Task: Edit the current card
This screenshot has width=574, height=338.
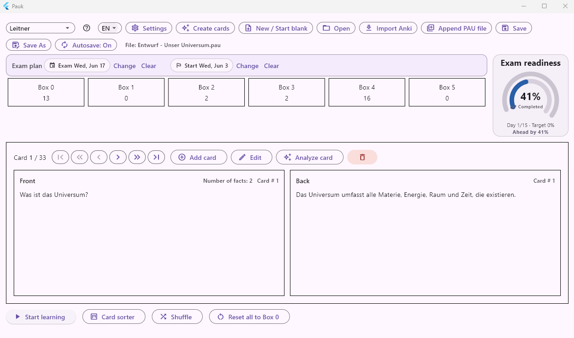Action: click(x=252, y=157)
